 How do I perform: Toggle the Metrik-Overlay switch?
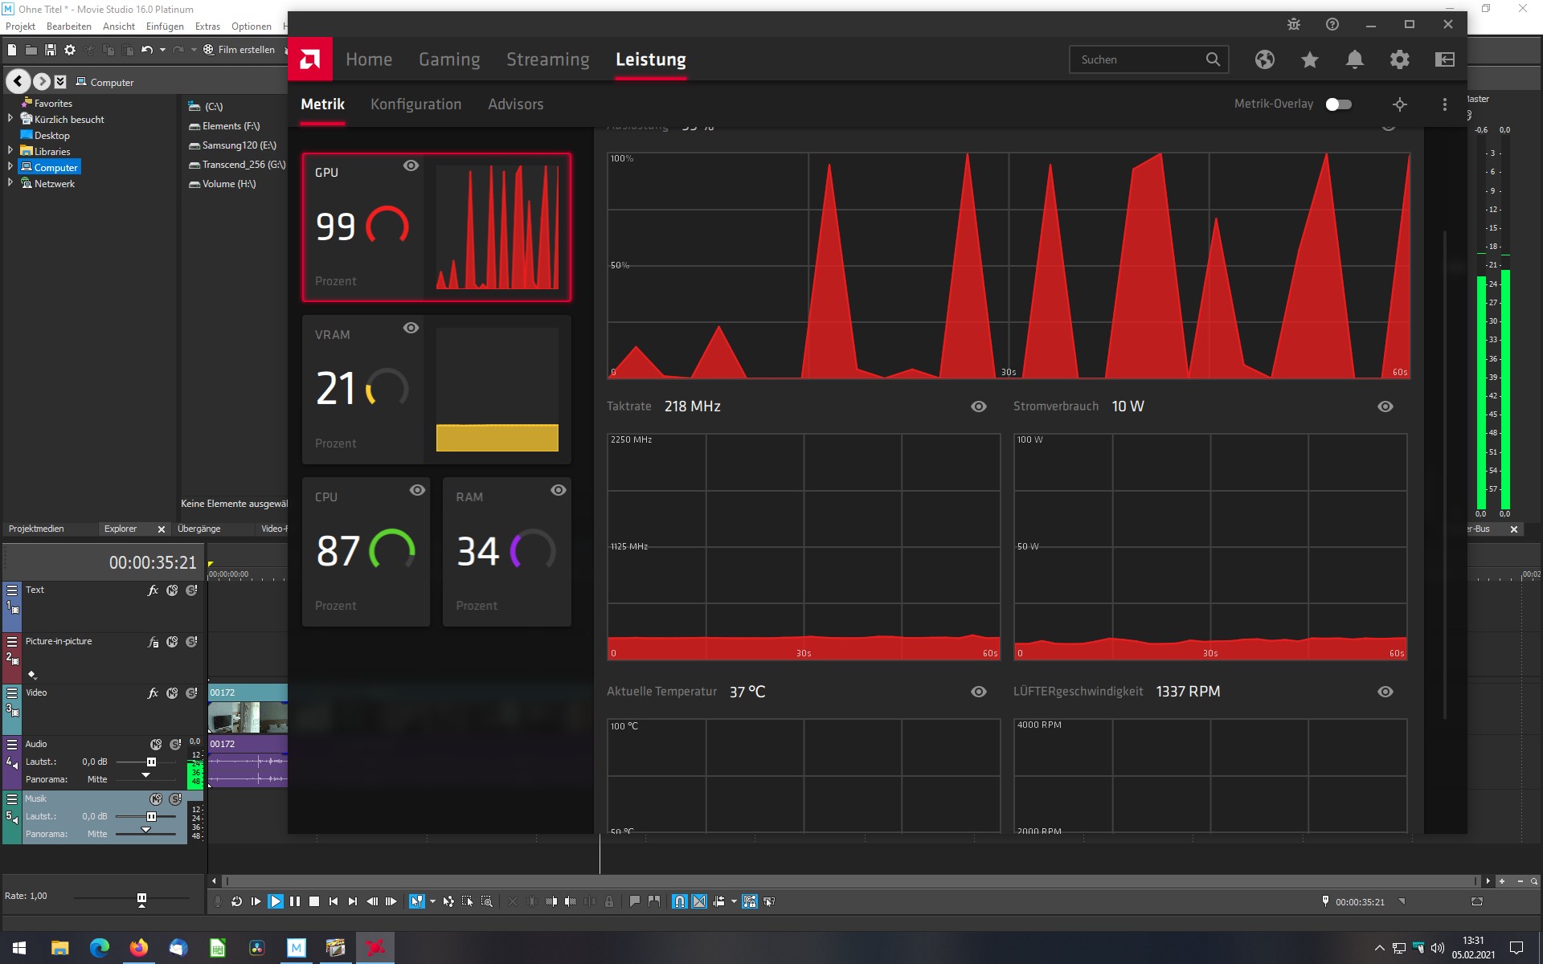click(1338, 104)
